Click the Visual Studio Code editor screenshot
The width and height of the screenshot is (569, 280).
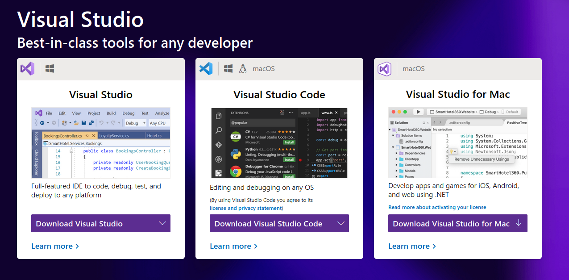click(x=279, y=143)
